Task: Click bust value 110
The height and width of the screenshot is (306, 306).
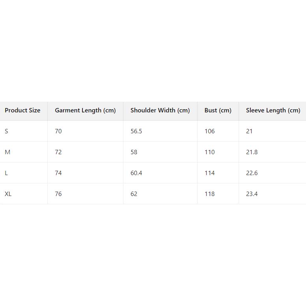Action: point(209,152)
